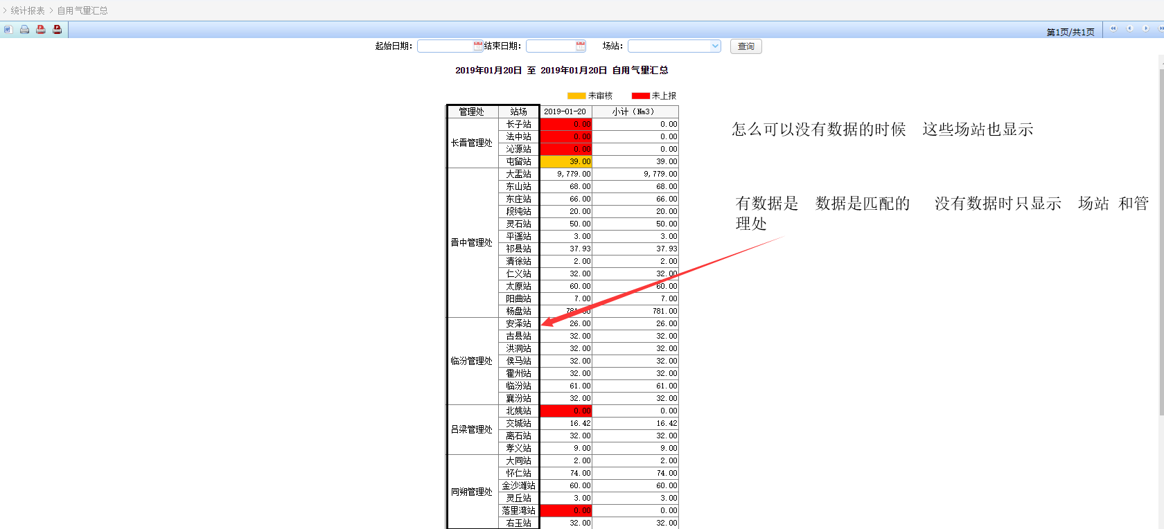The width and height of the screenshot is (1164, 529).
Task: Click the 侯马站 row label
Action: click(x=519, y=361)
